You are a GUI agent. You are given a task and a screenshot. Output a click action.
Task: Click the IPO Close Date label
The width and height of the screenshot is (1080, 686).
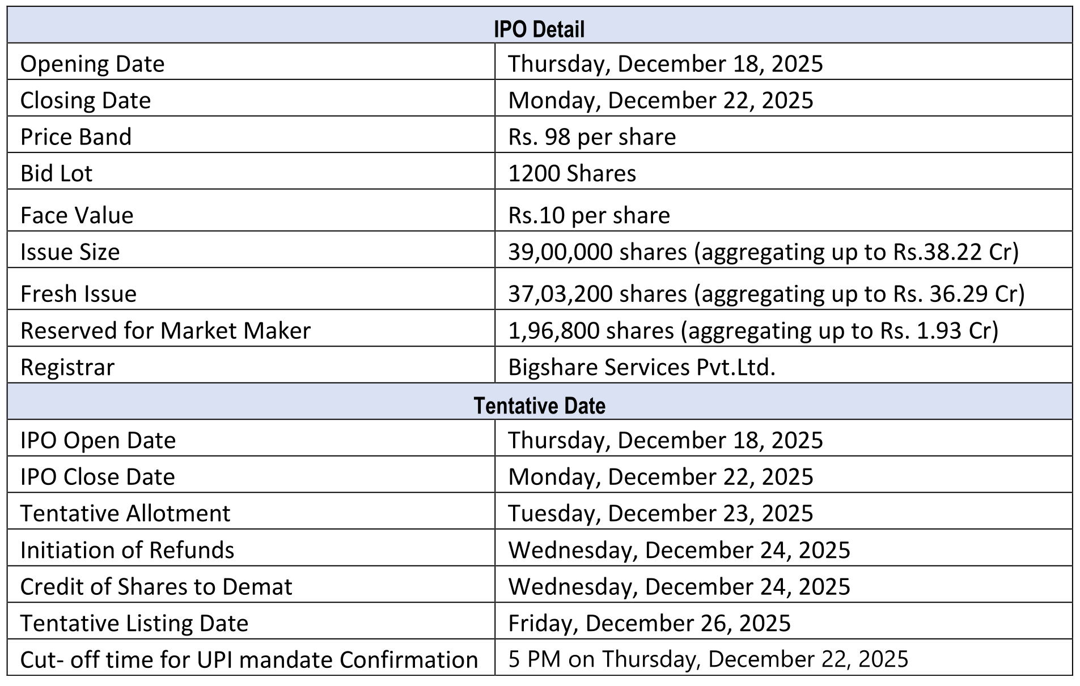tap(98, 477)
